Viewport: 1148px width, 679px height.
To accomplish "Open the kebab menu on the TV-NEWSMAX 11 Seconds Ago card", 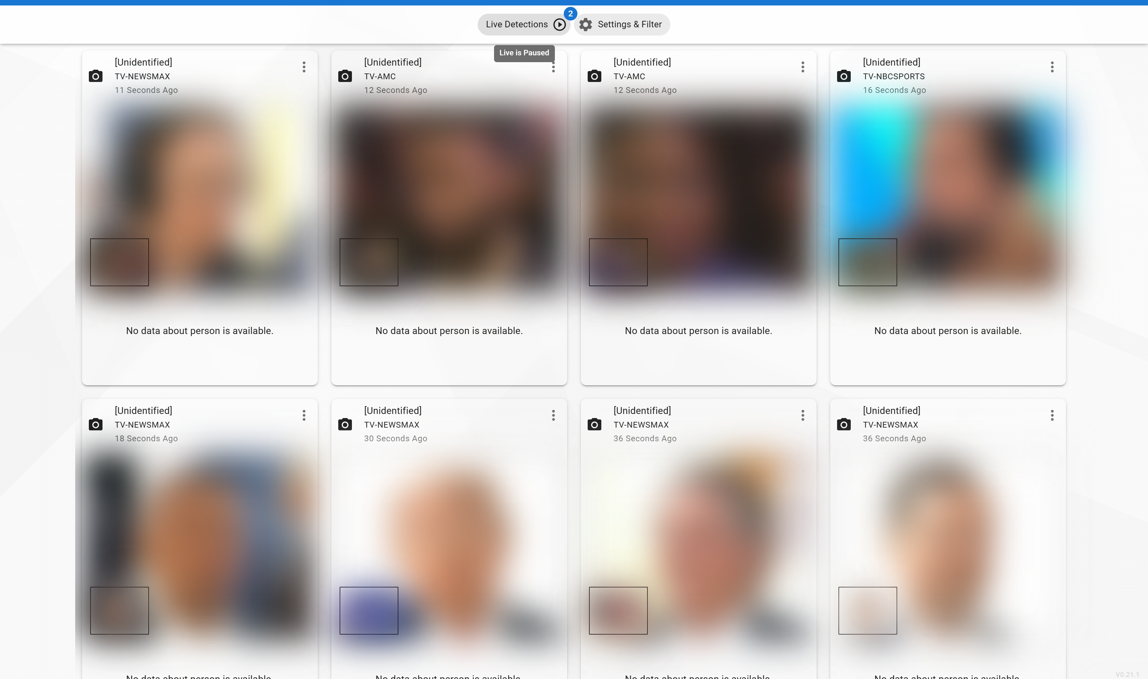I will (304, 67).
